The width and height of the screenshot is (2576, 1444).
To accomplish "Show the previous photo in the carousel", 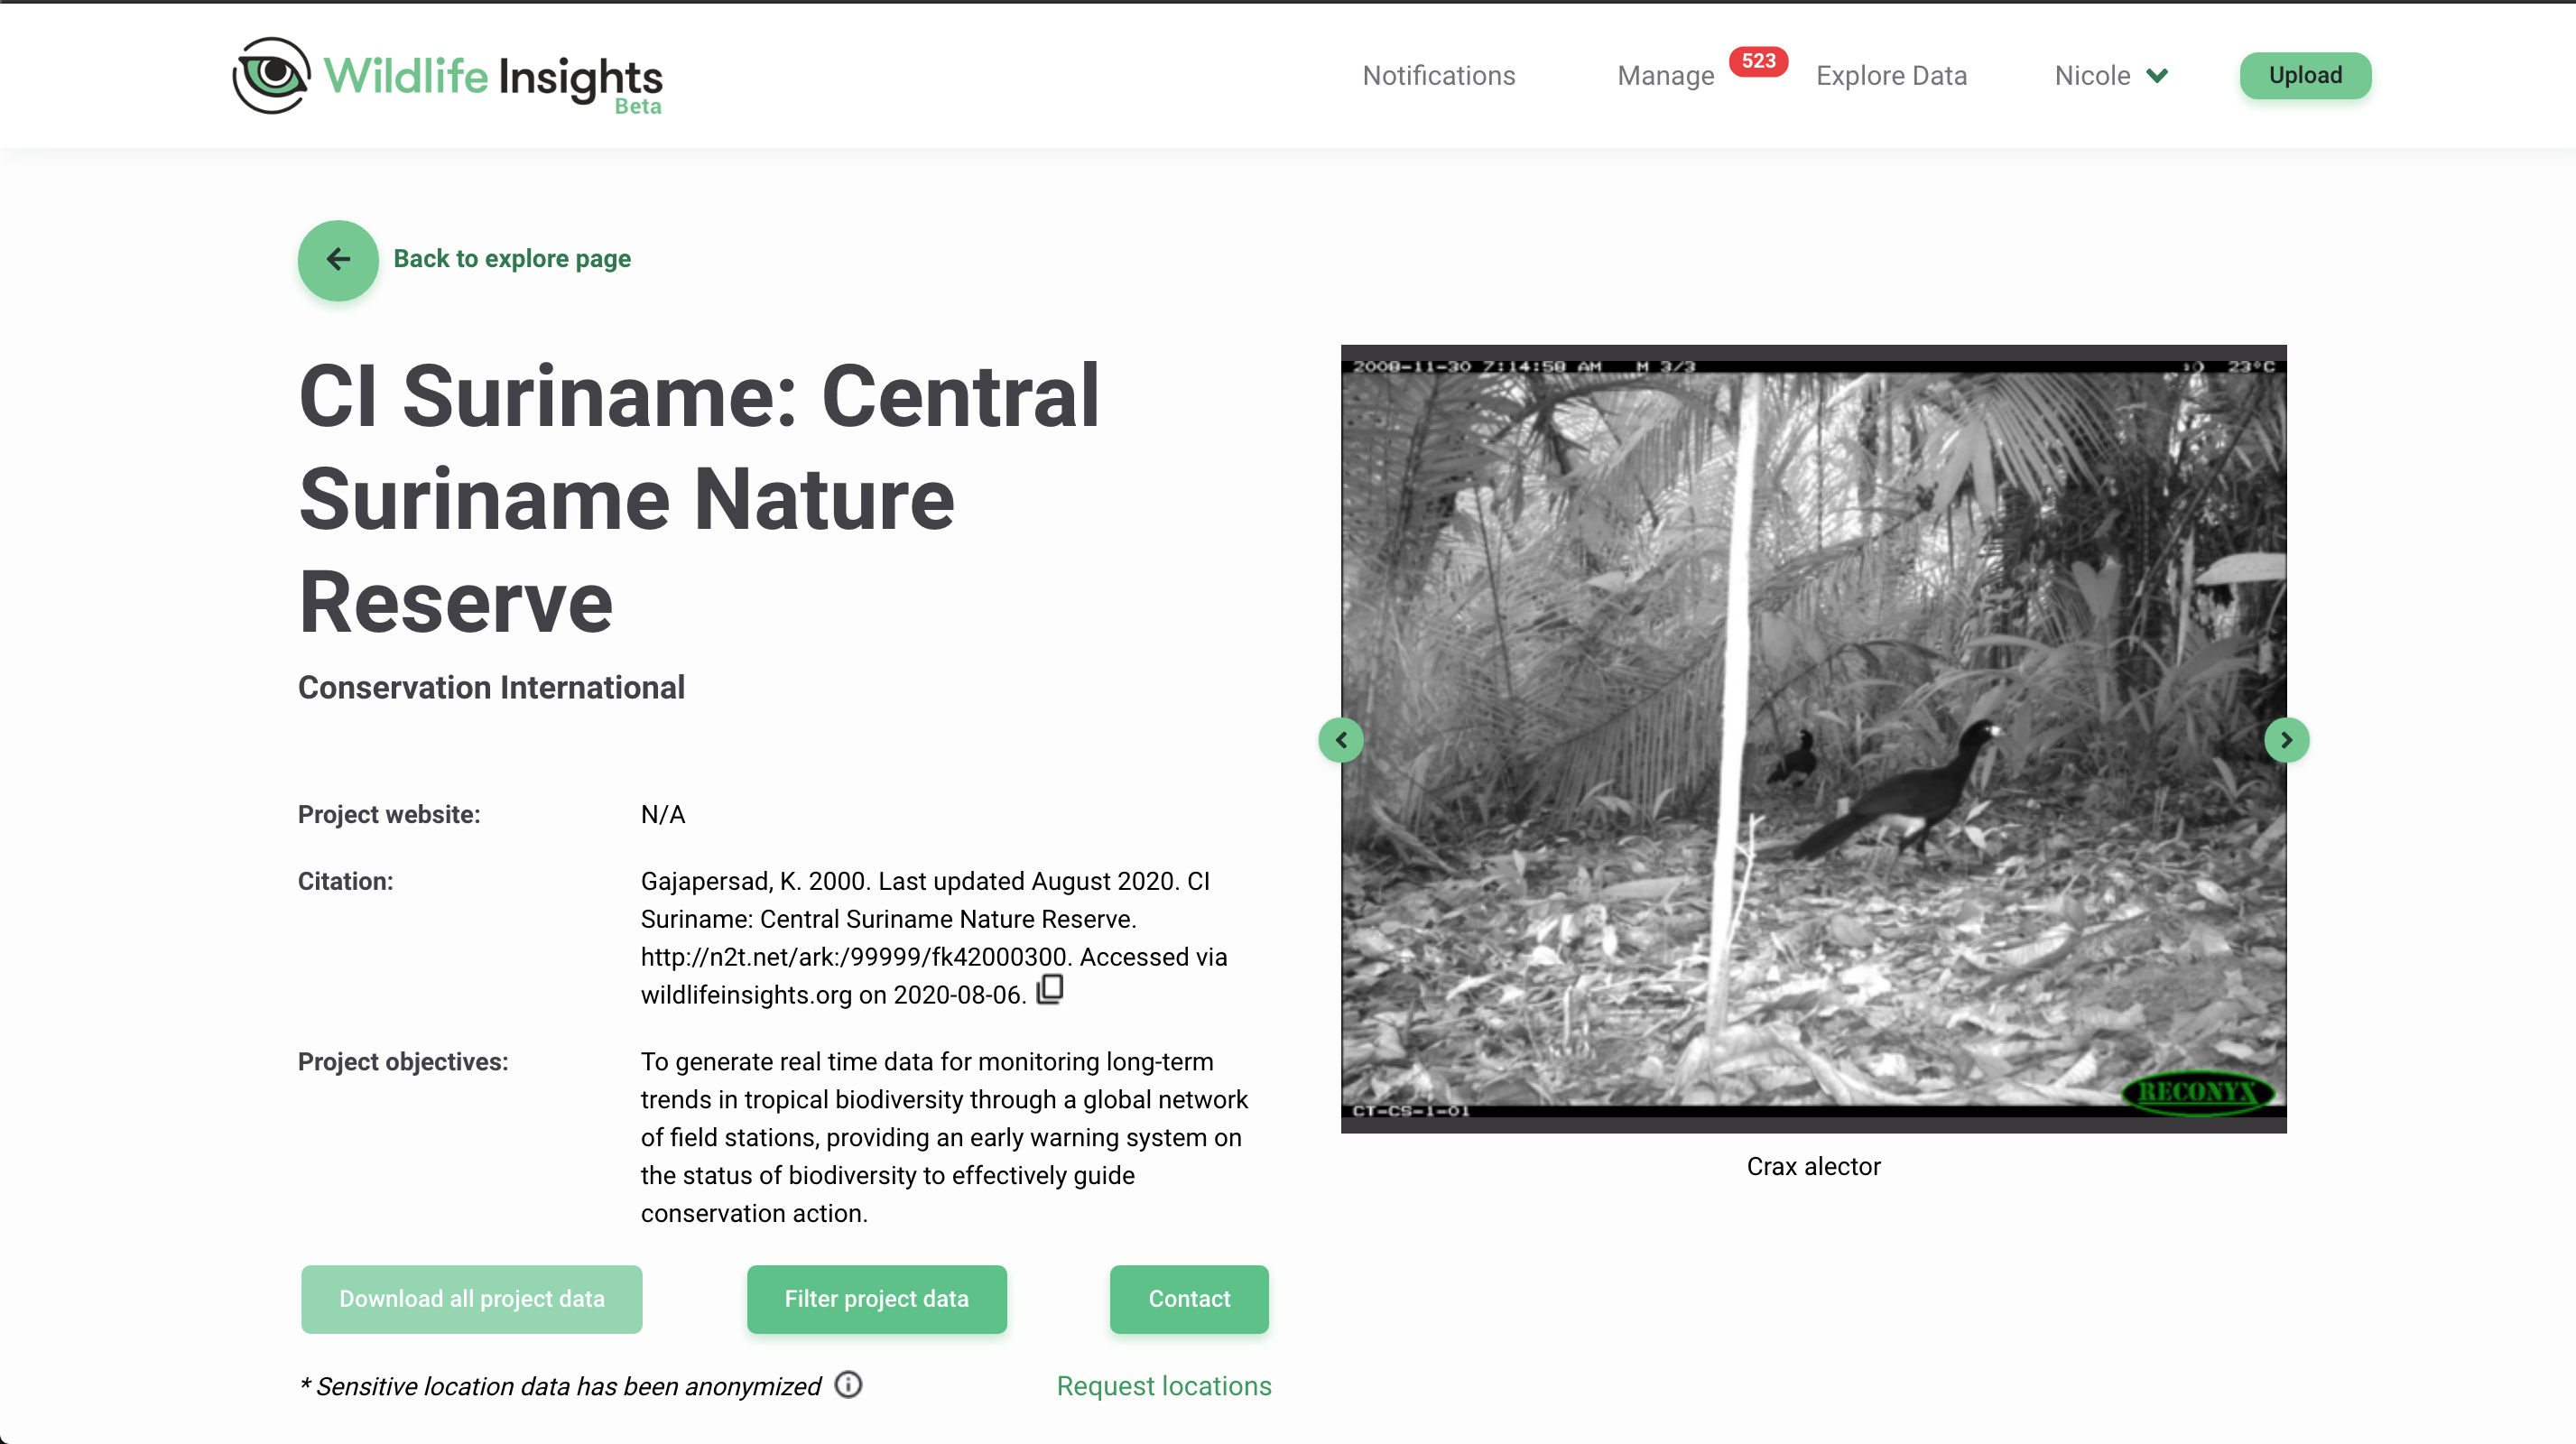I will (1341, 740).
